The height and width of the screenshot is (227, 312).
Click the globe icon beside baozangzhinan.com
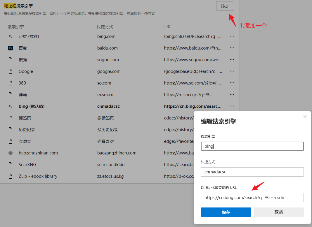11,153
